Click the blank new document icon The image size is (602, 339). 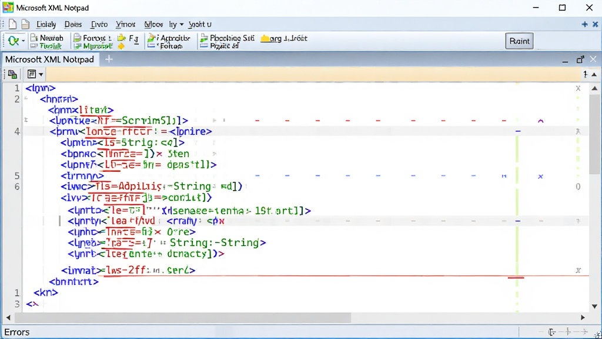[13, 24]
